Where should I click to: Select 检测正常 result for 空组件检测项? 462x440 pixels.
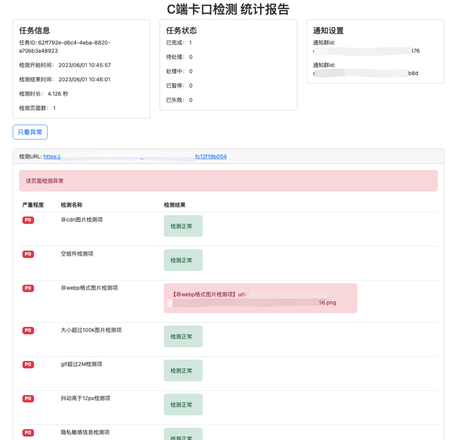(x=183, y=260)
